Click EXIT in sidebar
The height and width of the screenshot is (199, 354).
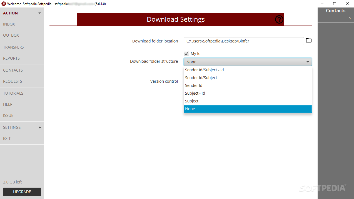7,138
